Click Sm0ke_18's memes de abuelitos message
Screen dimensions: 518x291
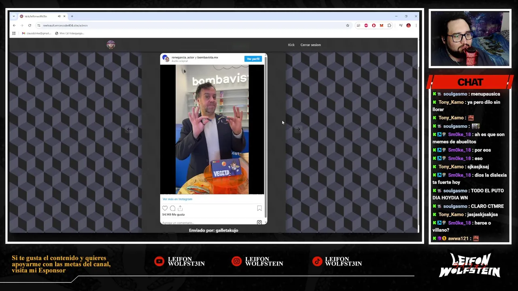pos(469,138)
